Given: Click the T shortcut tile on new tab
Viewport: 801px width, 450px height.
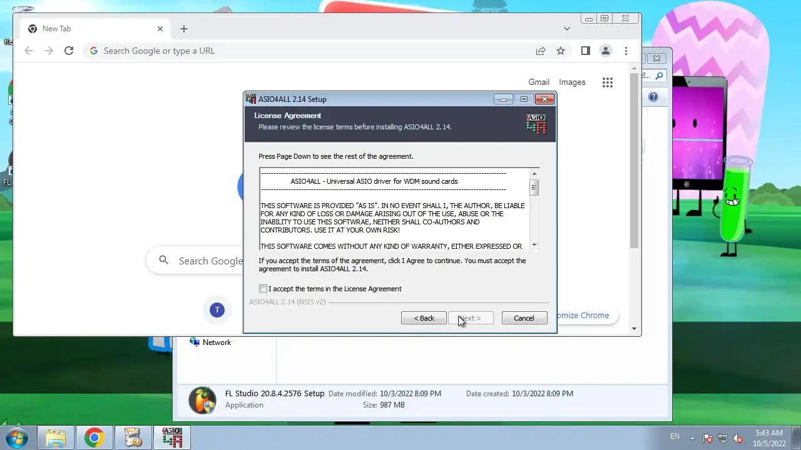Looking at the screenshot, I should click(x=217, y=309).
